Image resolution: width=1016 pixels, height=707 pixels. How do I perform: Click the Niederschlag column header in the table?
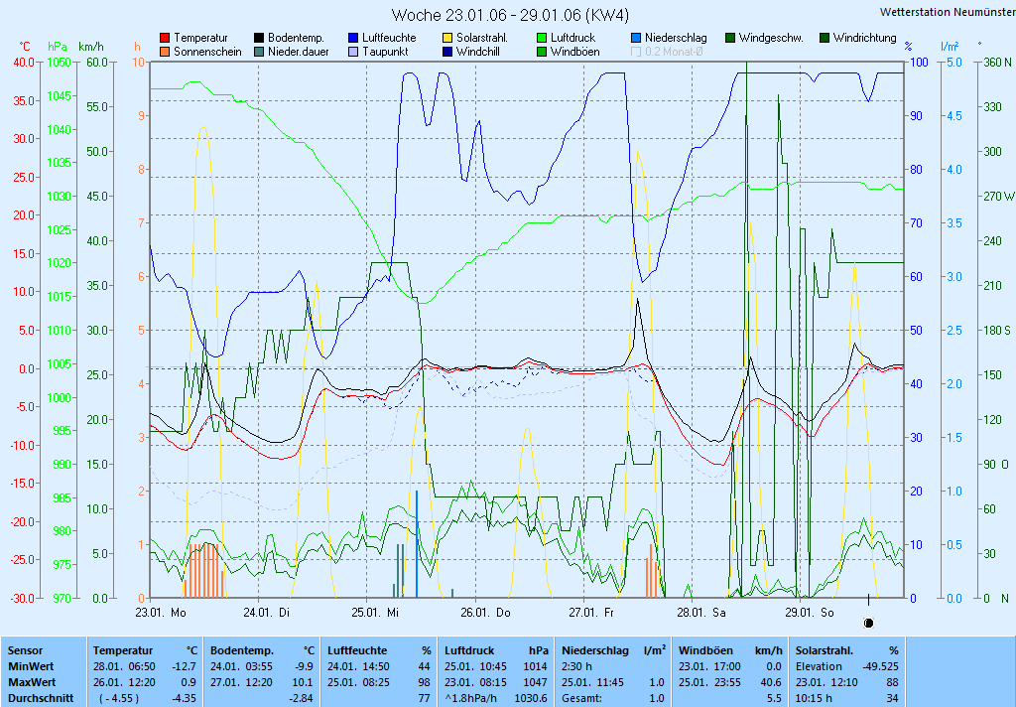[x=613, y=650]
